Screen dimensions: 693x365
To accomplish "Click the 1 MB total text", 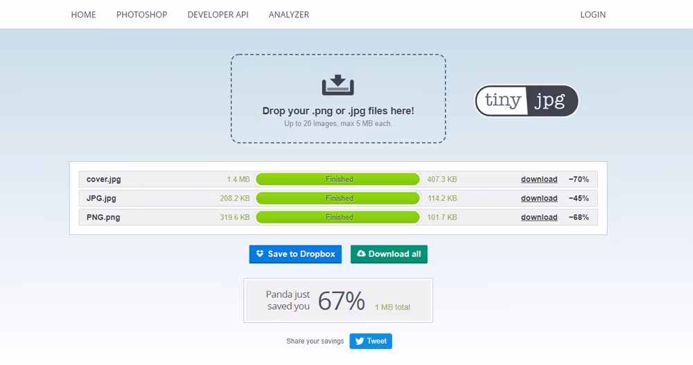I will 392,307.
